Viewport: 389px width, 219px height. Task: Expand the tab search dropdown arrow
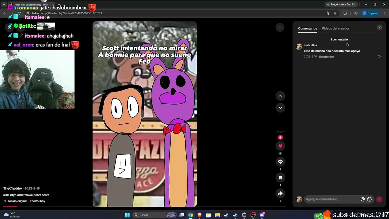click(x=4, y=5)
